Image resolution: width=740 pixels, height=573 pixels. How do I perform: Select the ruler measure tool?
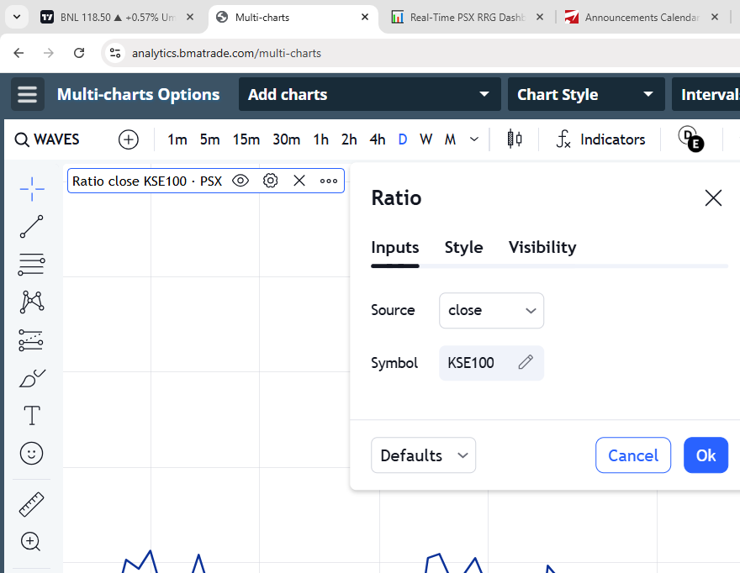coord(32,504)
